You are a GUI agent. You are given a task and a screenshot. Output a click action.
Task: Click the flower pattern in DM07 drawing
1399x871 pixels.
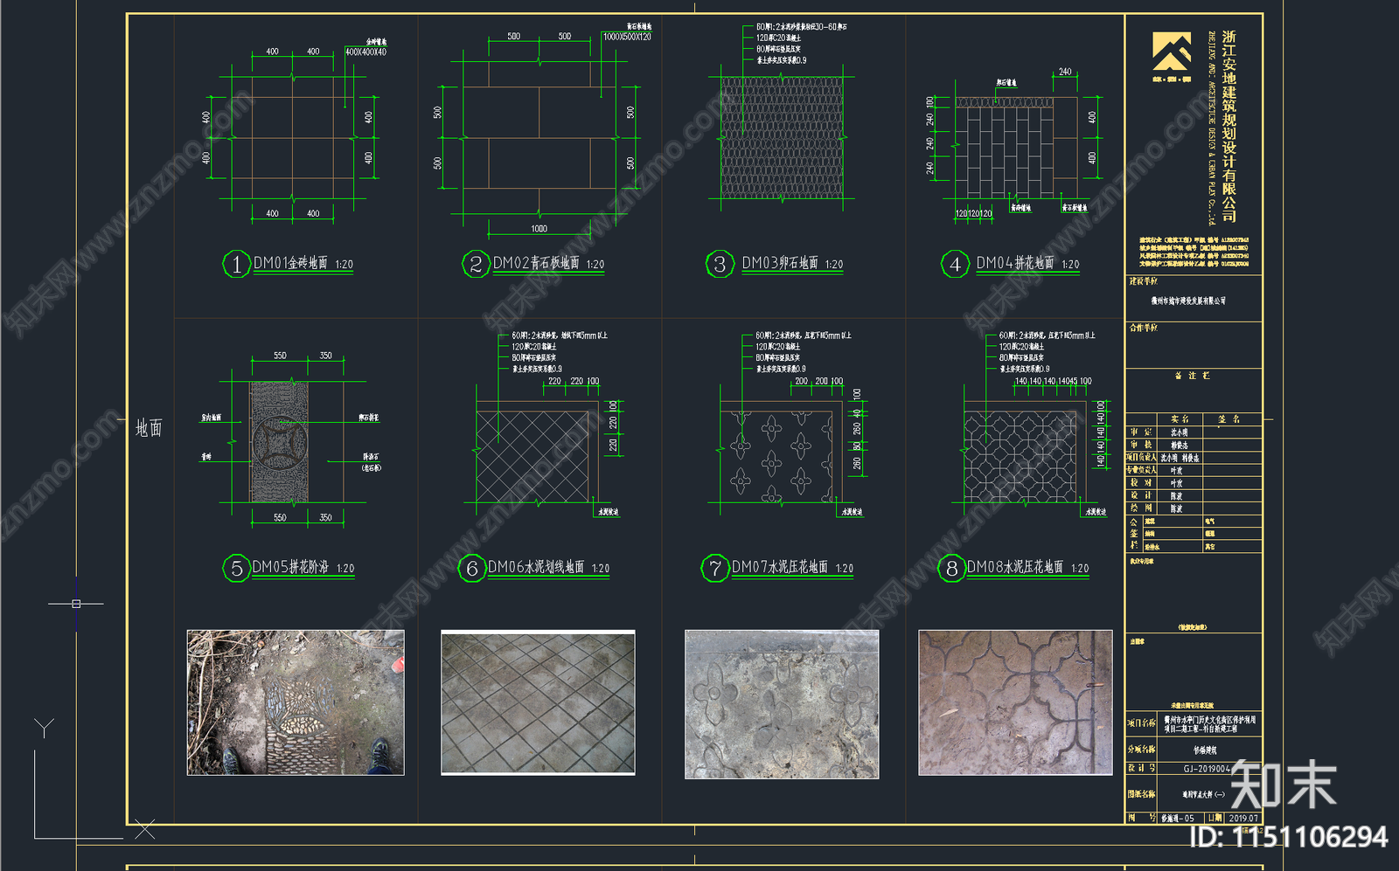click(x=776, y=457)
